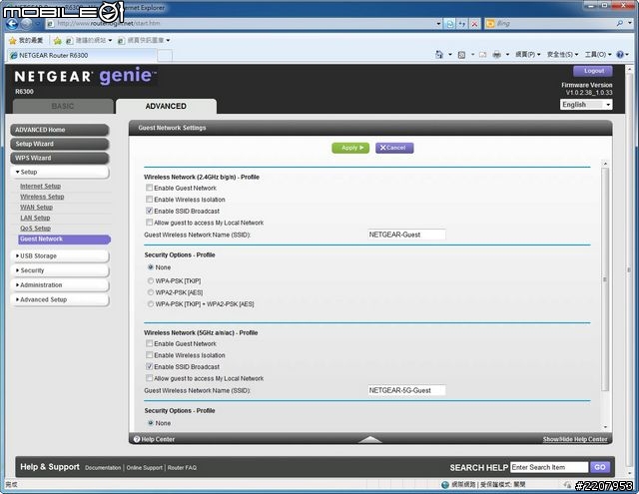The width and height of the screenshot is (639, 494).
Task: Expand the Administration section
Action: [60, 285]
